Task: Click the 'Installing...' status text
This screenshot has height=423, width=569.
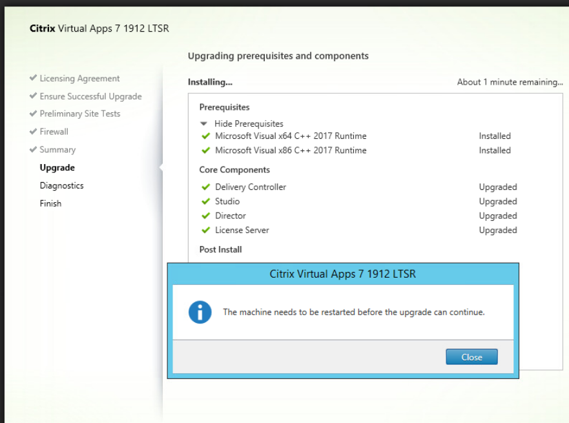Action: [210, 83]
